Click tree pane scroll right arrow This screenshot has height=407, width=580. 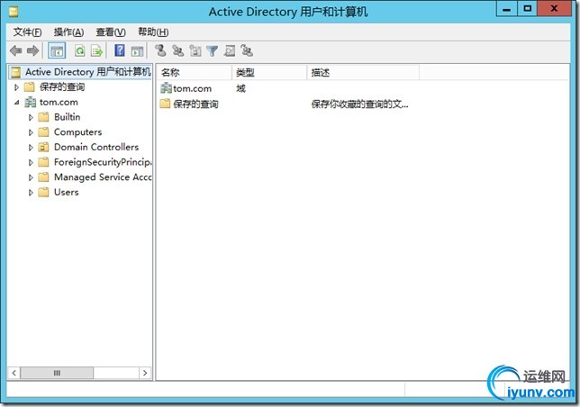coord(145,373)
